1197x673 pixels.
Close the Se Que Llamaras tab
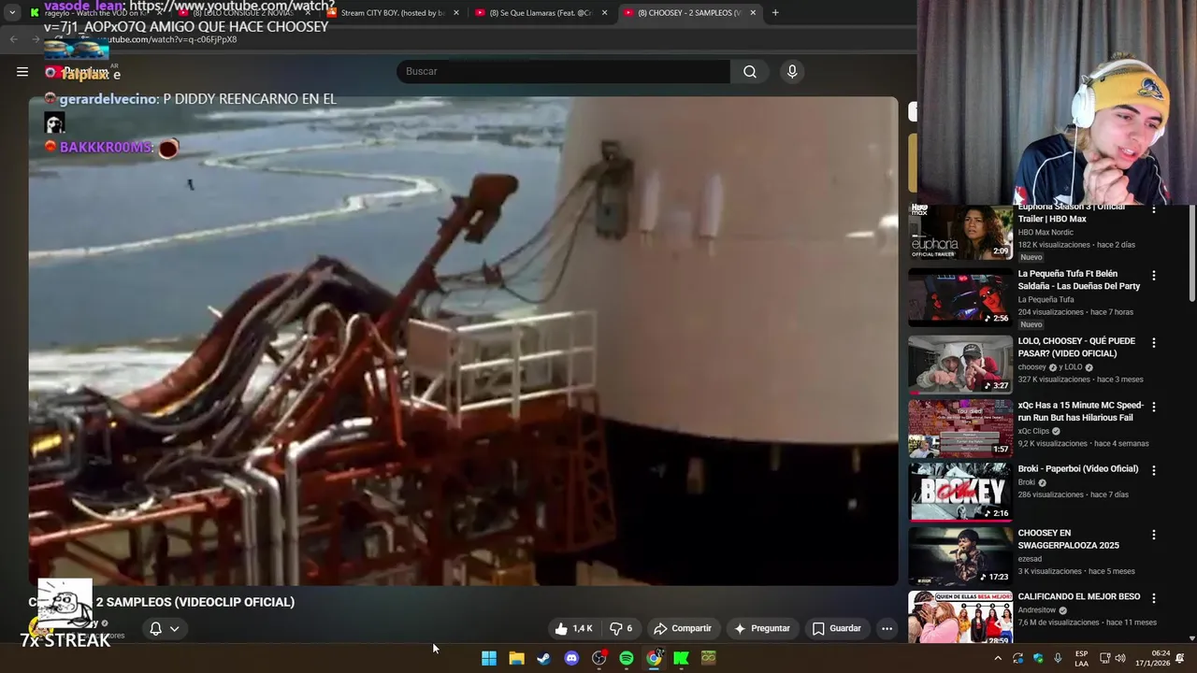tap(604, 13)
